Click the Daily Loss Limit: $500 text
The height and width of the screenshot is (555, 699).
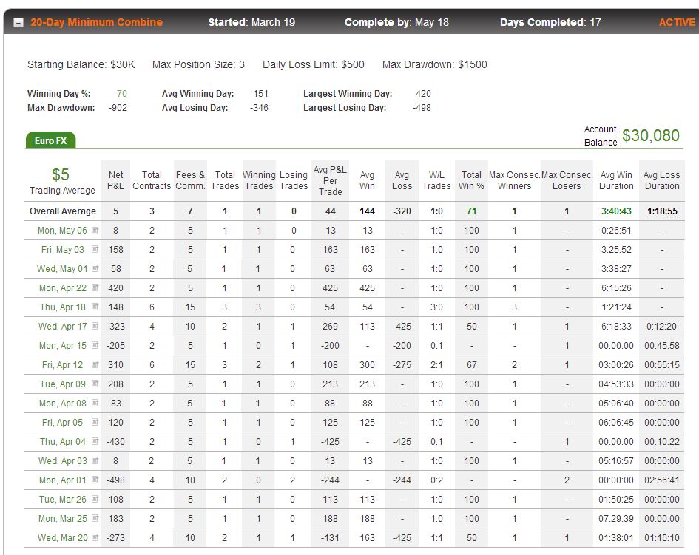tap(314, 64)
